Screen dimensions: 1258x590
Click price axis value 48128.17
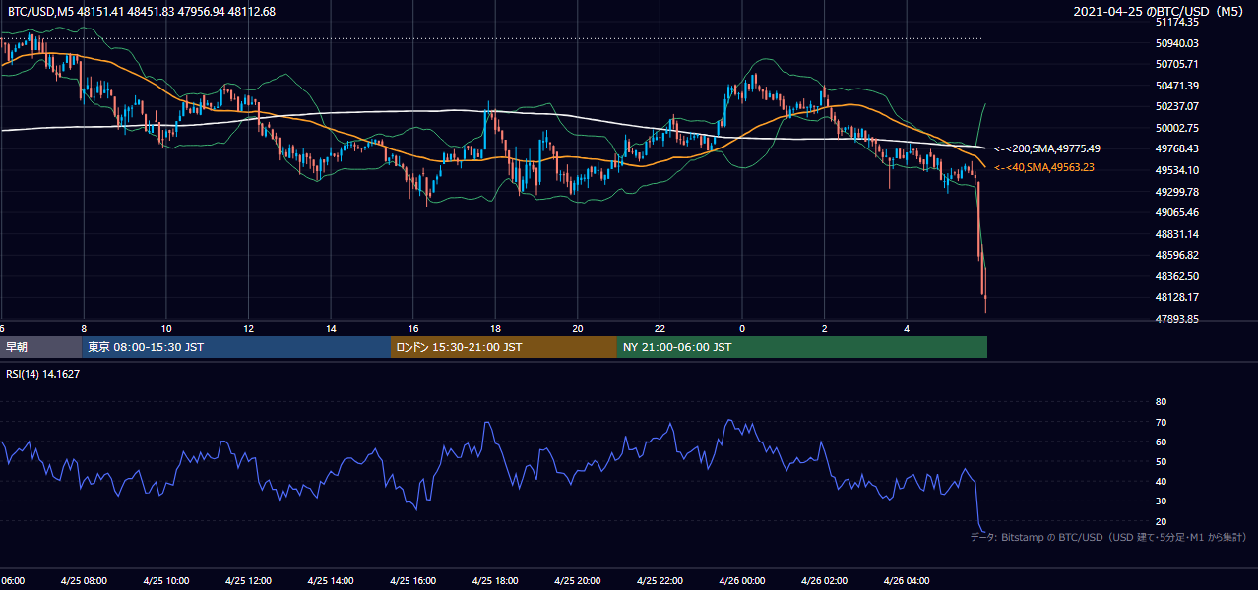[x=1177, y=297]
